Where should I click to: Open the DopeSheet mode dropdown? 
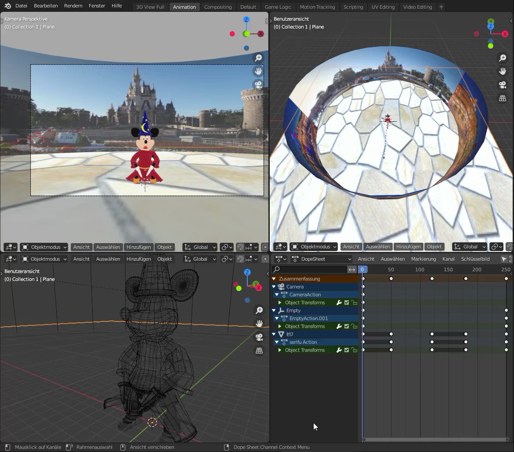321,259
